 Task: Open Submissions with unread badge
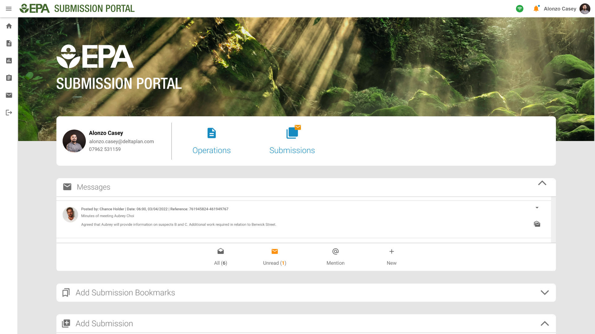coord(292,132)
